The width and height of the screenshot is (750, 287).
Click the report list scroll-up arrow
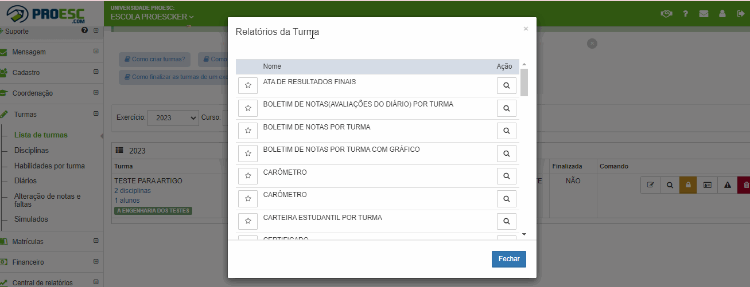point(524,64)
